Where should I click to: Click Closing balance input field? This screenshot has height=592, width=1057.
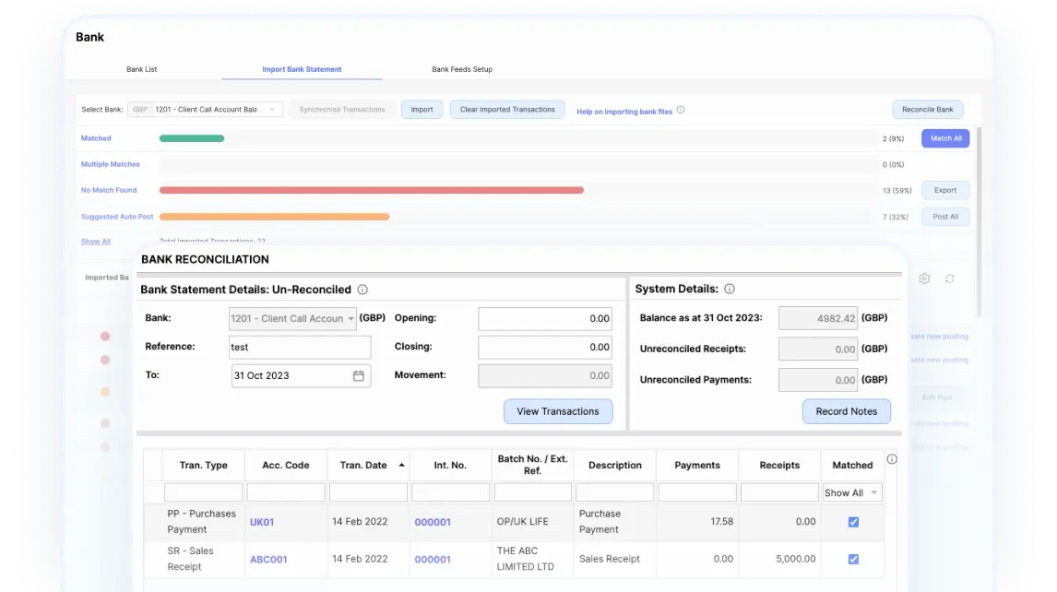coord(545,348)
